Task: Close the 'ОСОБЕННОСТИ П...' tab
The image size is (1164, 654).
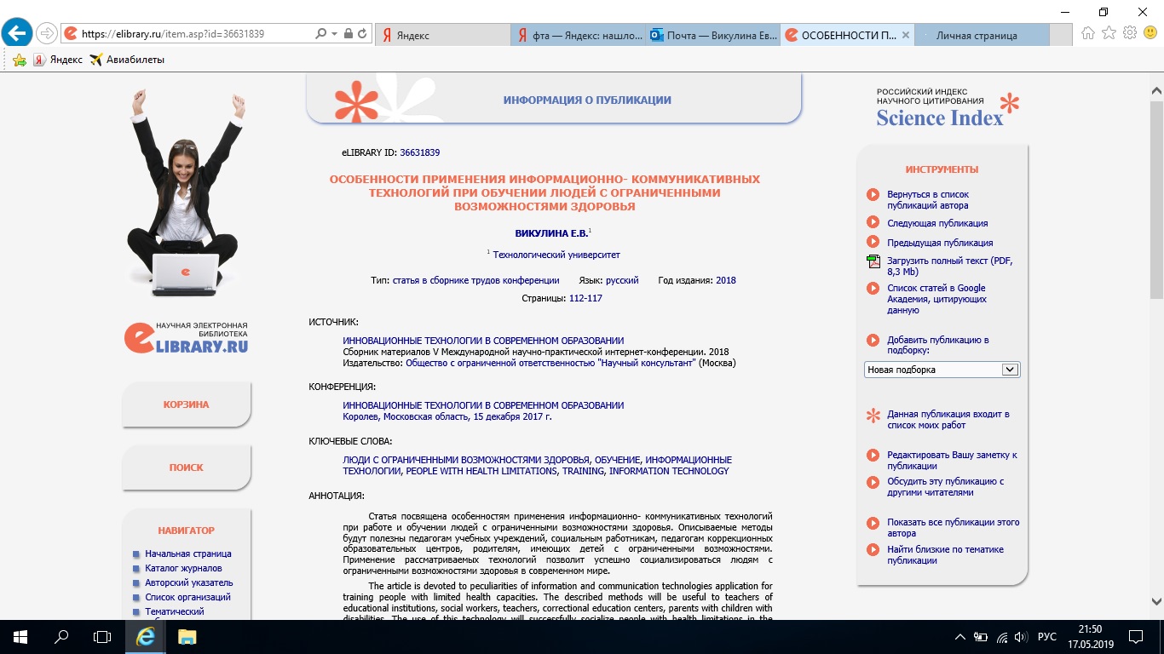Action: [905, 36]
